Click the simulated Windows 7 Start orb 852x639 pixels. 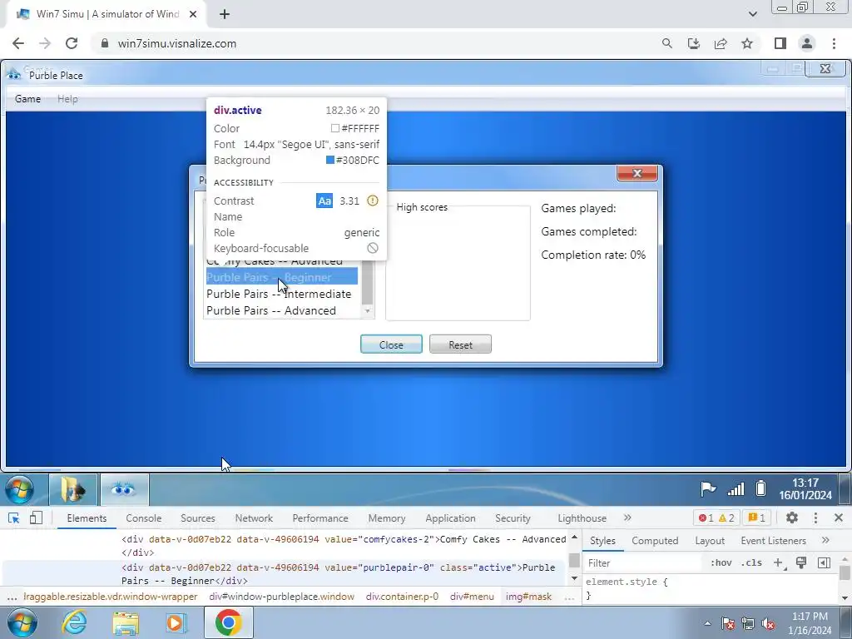coord(20,489)
